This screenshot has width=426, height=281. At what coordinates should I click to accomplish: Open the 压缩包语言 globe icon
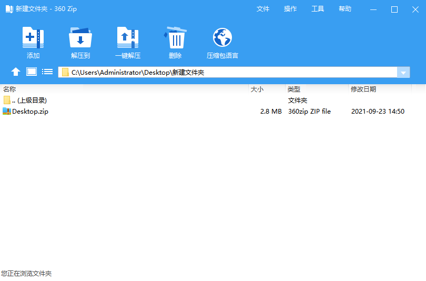[x=222, y=38]
